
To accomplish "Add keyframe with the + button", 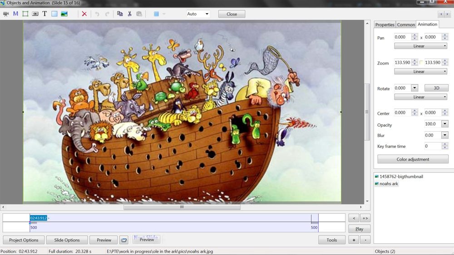I will (354, 240).
